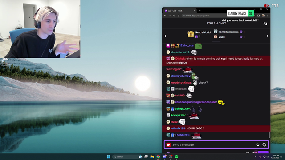Open Rhaedax user card
The width and height of the screenshot is (285, 160).
181,89
